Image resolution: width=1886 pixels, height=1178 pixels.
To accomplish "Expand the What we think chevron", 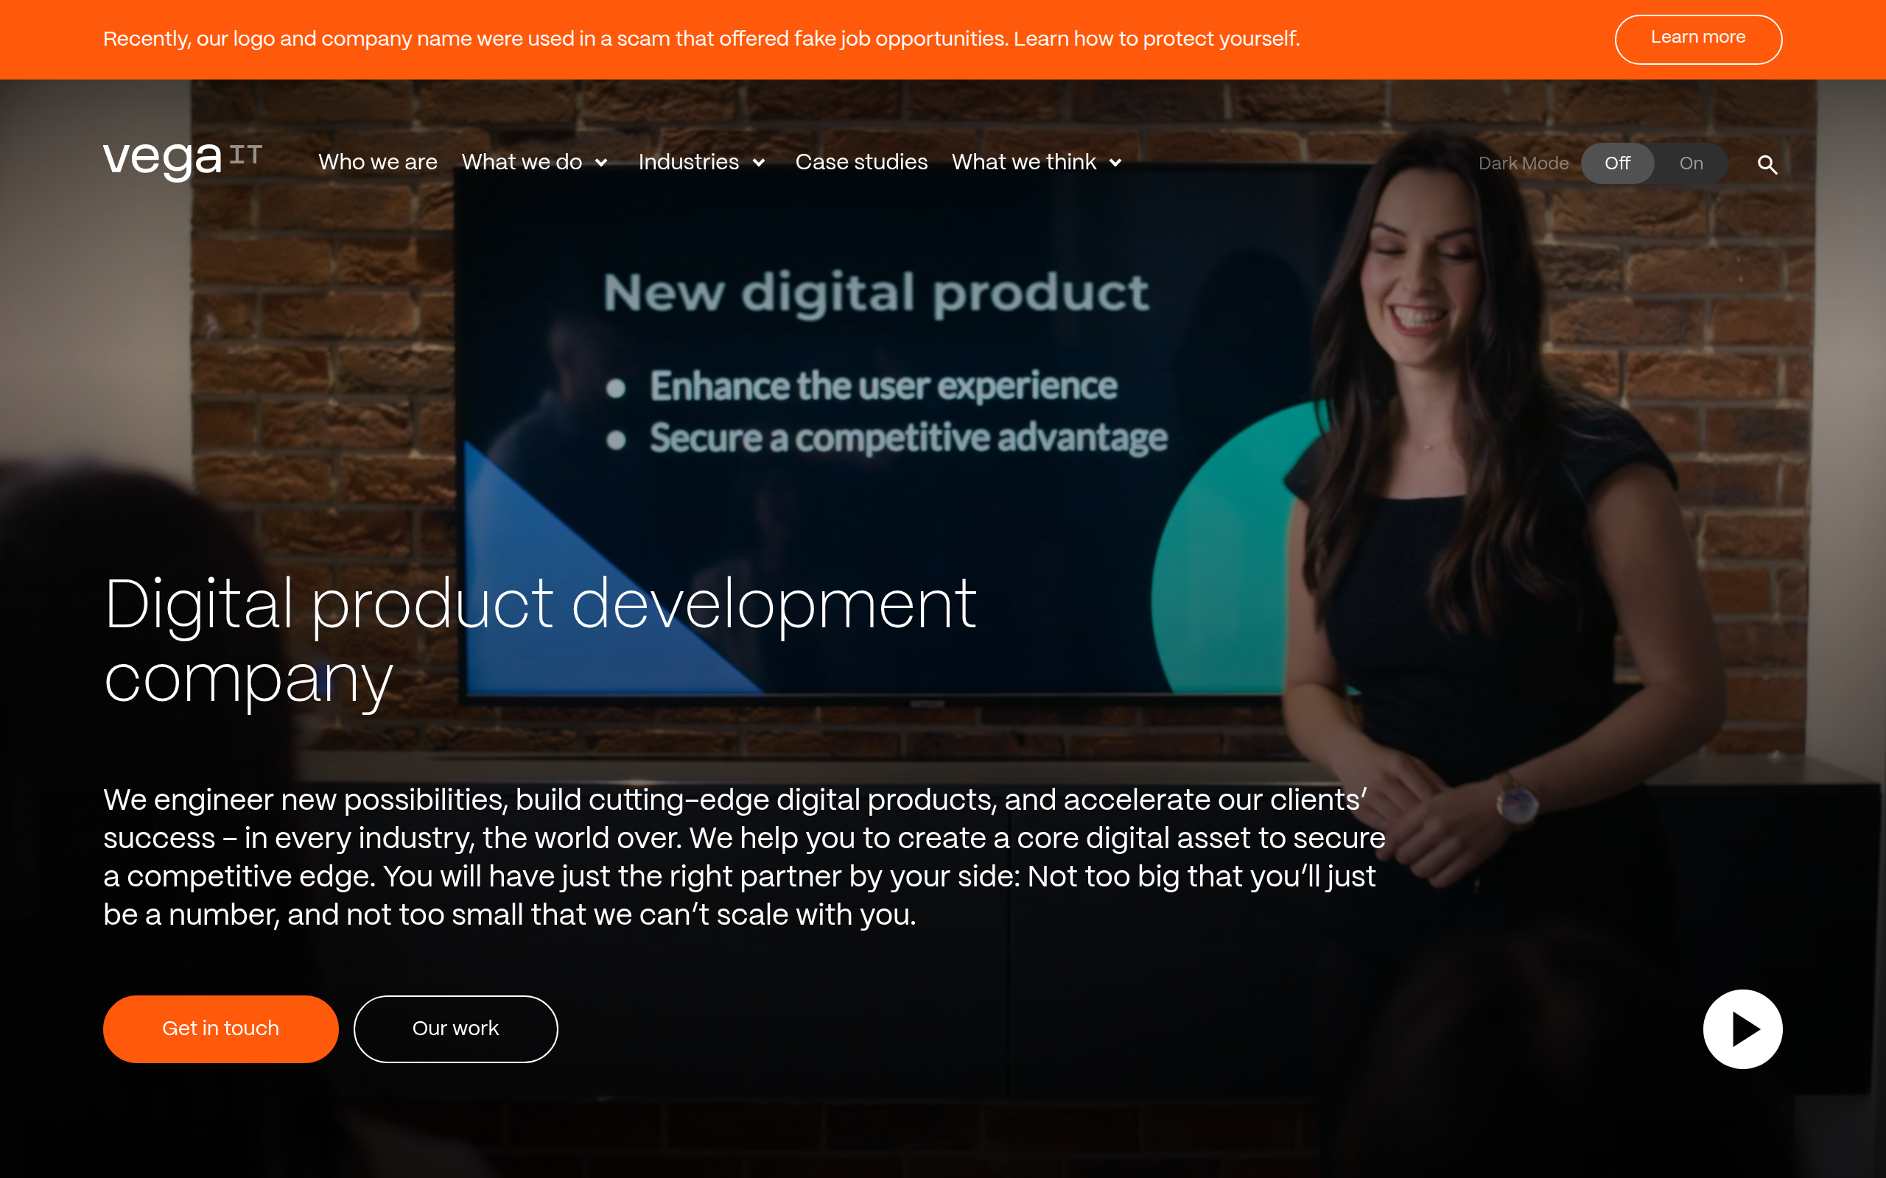I will tap(1115, 163).
